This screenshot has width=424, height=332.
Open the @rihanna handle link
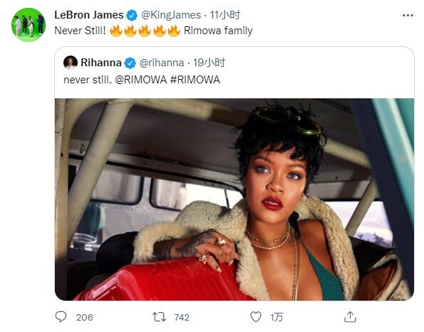pyautogui.click(x=162, y=63)
